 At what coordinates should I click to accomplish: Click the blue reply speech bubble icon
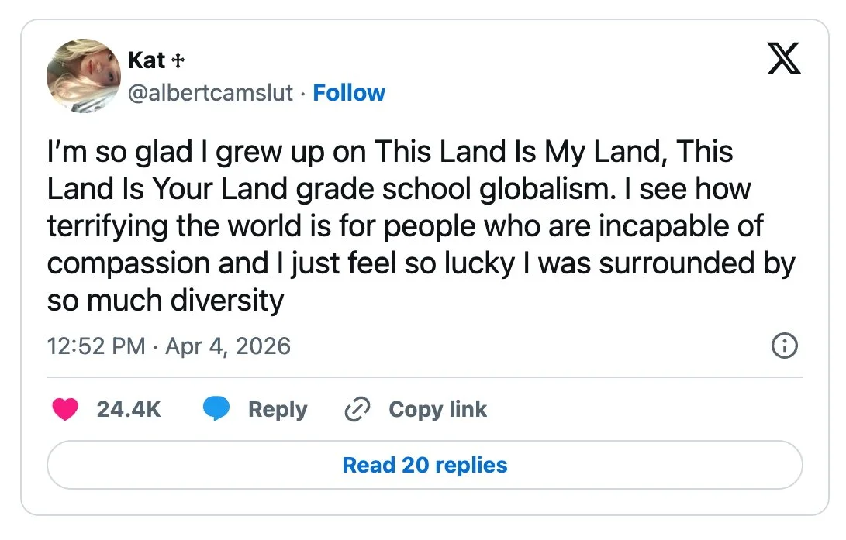click(x=216, y=409)
